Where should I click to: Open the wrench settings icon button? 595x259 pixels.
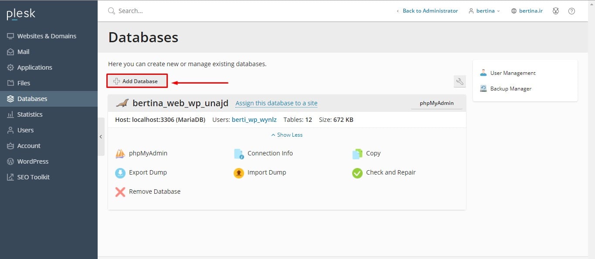(459, 81)
